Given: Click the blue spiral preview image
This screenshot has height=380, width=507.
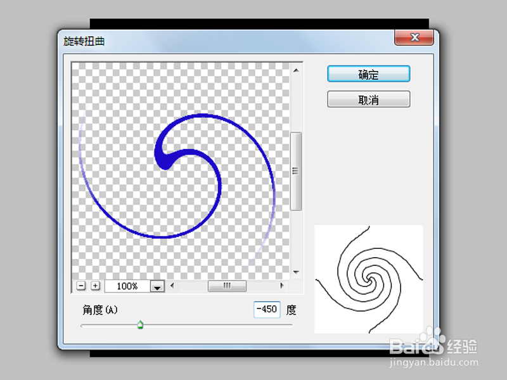Looking at the screenshot, I should point(181,170).
